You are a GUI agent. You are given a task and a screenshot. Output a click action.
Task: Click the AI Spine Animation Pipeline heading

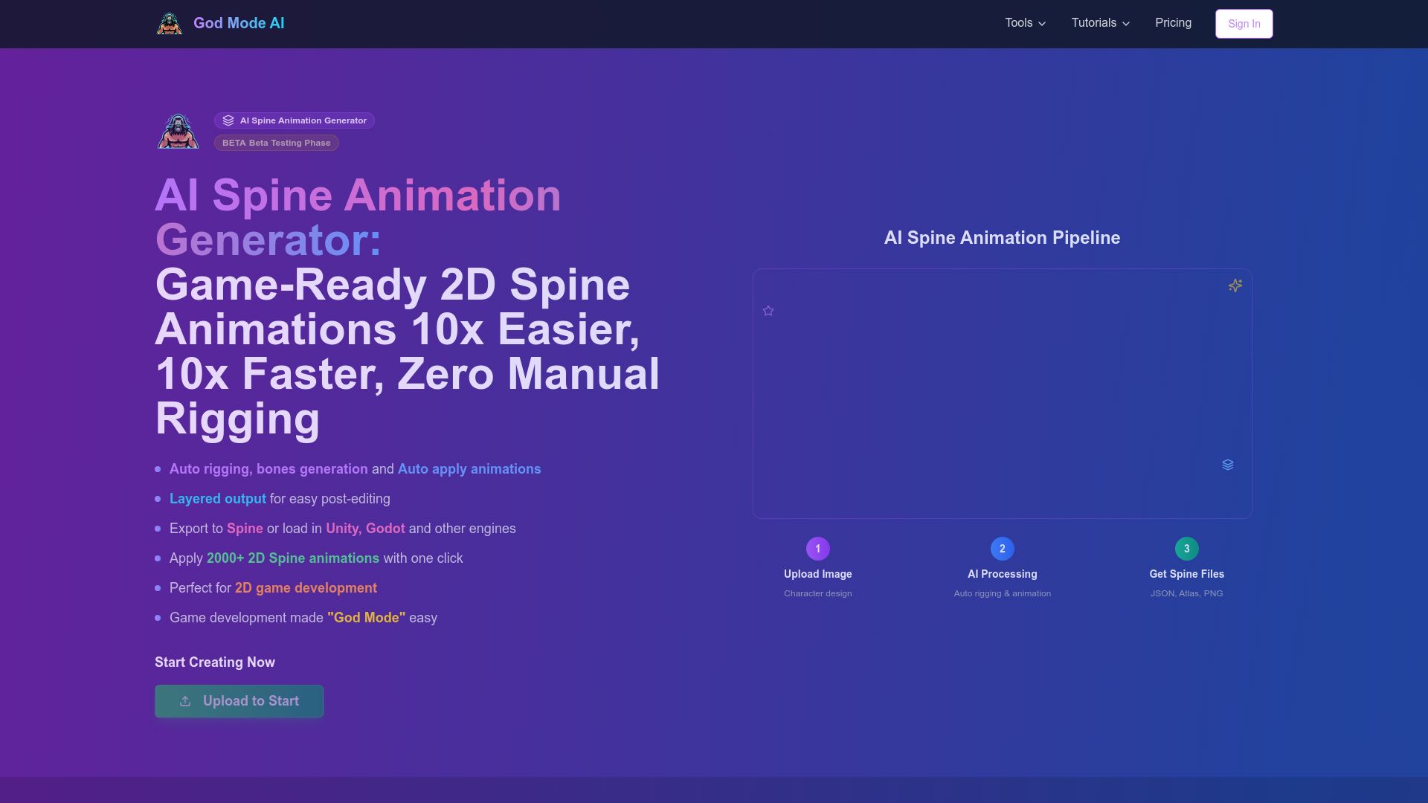(1002, 238)
